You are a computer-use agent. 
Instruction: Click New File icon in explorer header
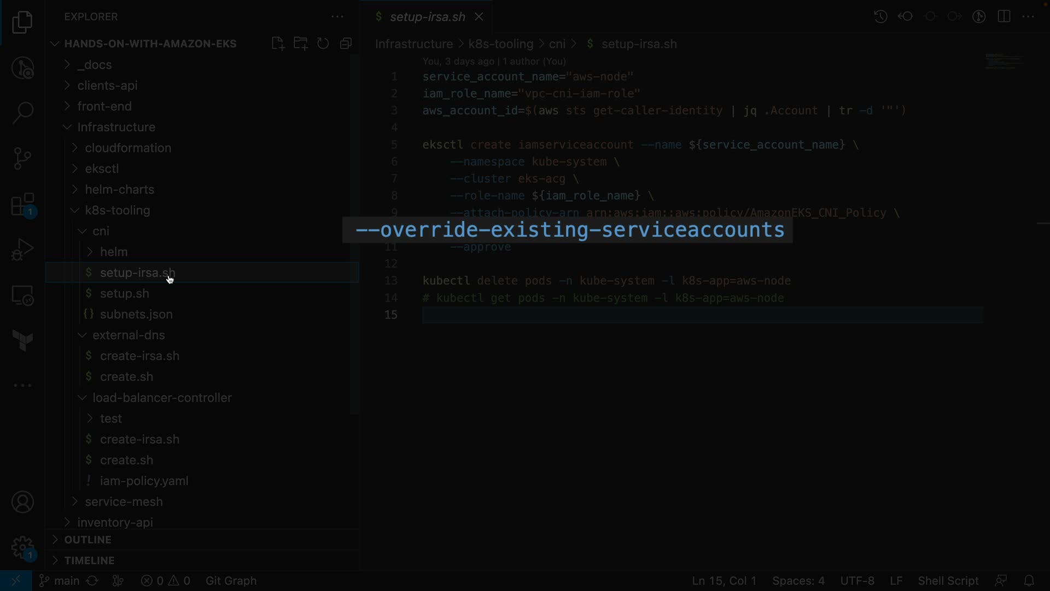[278, 44]
